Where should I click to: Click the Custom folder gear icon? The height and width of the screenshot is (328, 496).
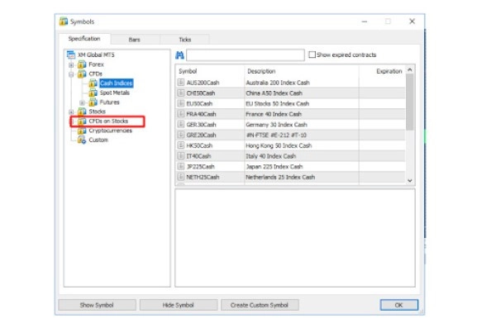click(82, 140)
